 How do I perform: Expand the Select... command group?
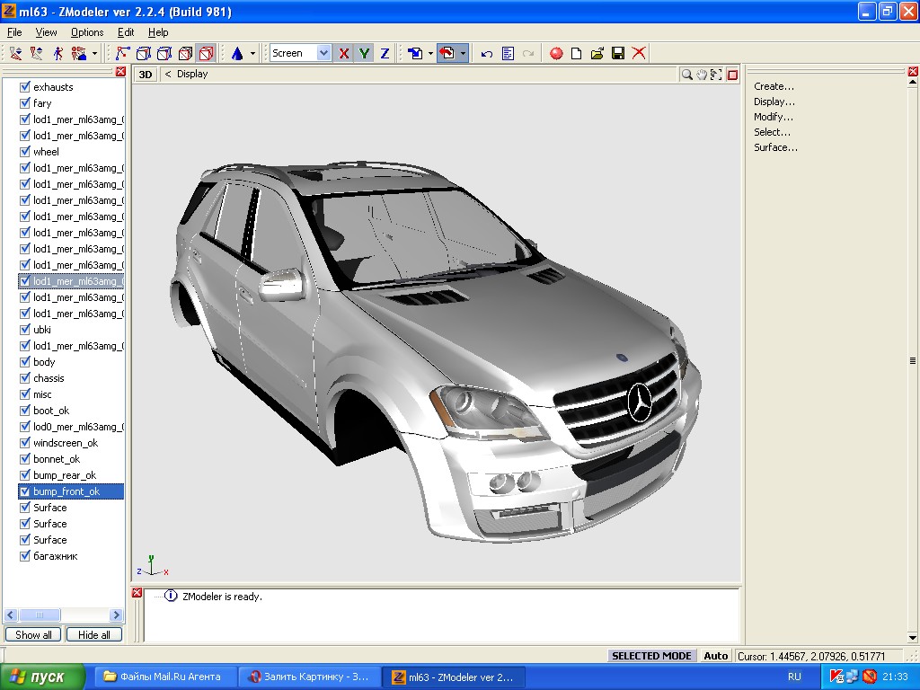772,132
